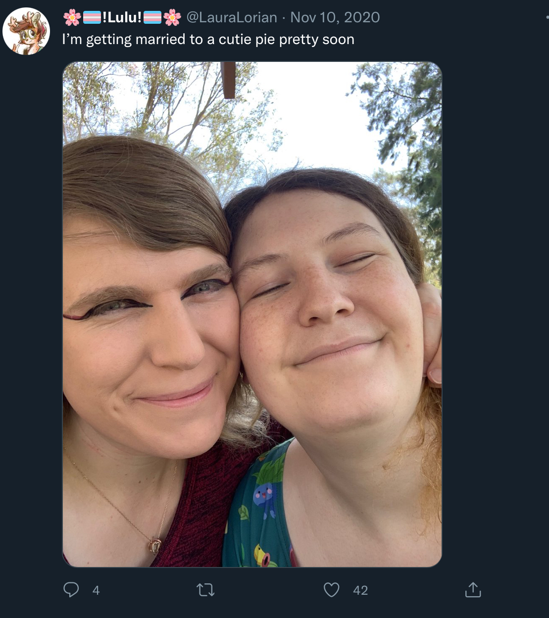This screenshot has width=549, height=618.
Task: Open the cartoon deer profile avatar
Action: click(26, 31)
